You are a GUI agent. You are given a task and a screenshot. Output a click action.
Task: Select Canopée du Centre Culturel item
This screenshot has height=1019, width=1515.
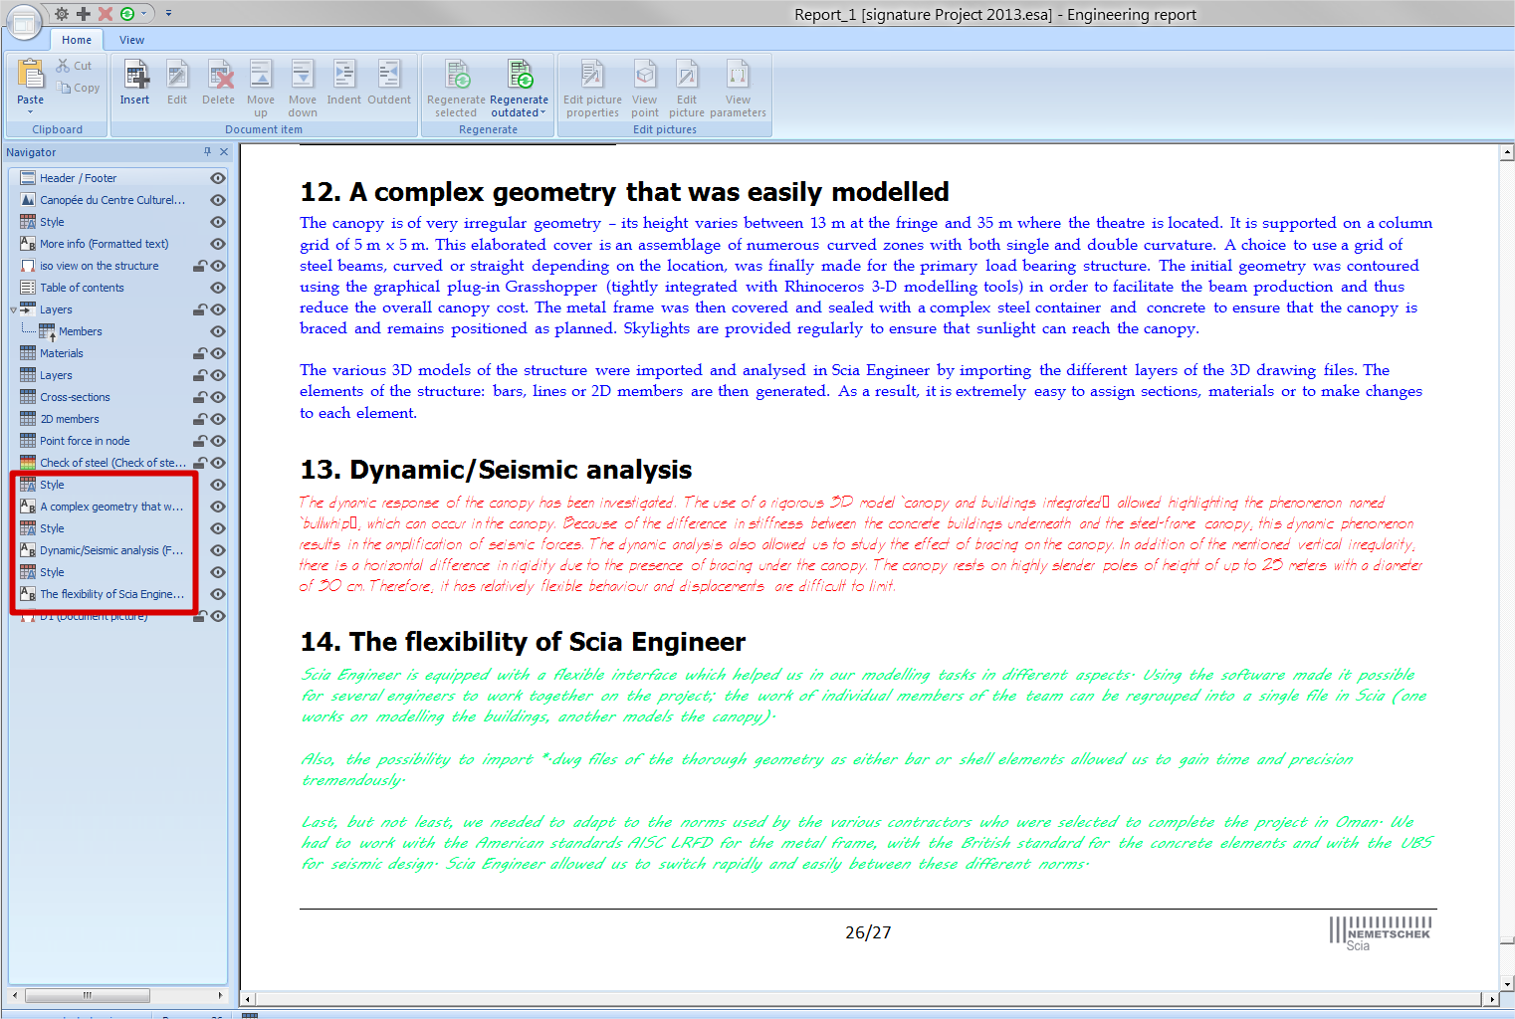(111, 200)
